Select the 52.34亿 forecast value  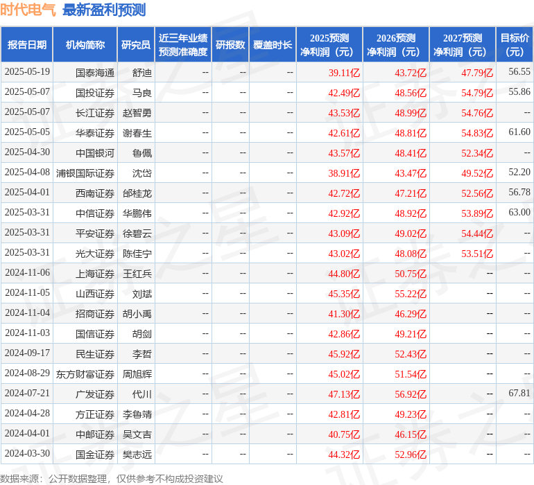coord(477,153)
